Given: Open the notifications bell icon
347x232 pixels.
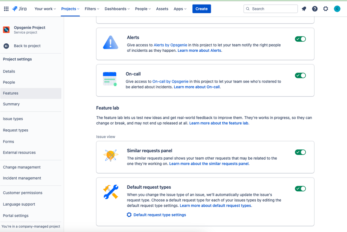Looking at the screenshot, I should pos(304,9).
